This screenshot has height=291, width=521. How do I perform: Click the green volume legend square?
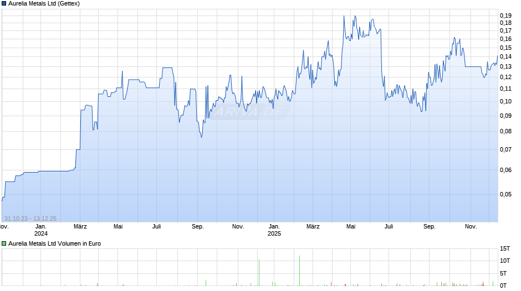[x=4, y=243]
